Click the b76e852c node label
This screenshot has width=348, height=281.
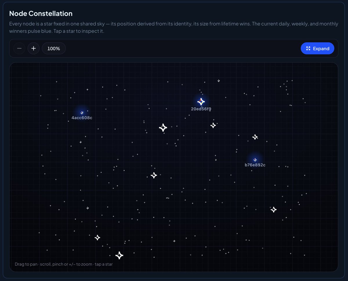(255, 165)
